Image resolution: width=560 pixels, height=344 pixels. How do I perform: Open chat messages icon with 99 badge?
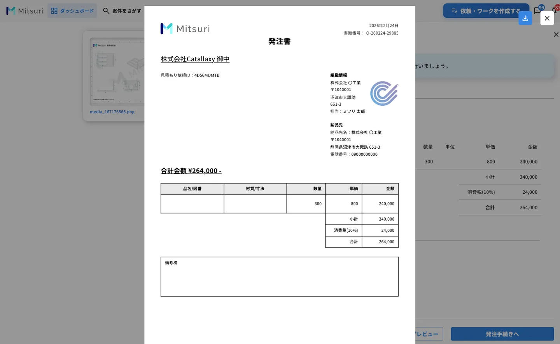pos(538,10)
